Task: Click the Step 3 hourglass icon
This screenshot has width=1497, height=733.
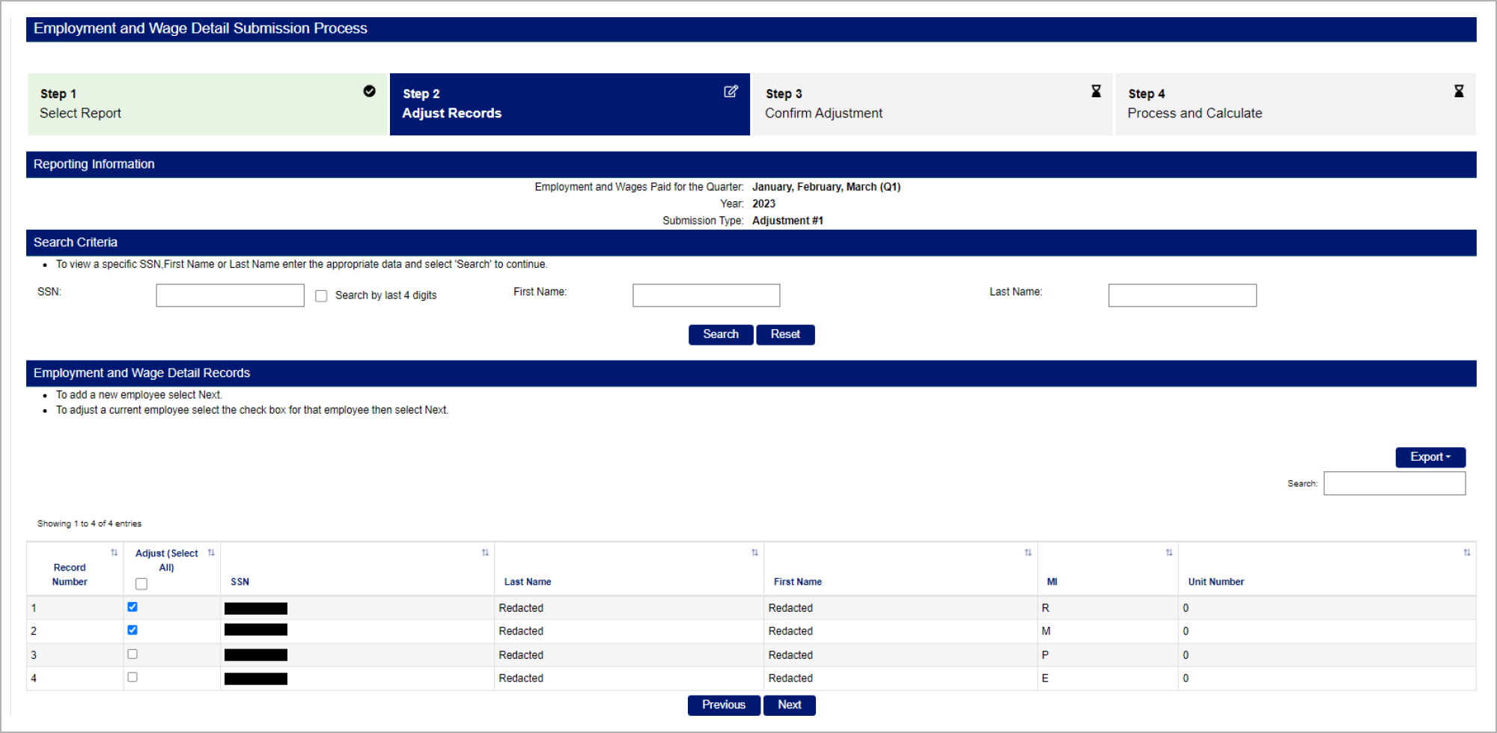Action: 1096,91
